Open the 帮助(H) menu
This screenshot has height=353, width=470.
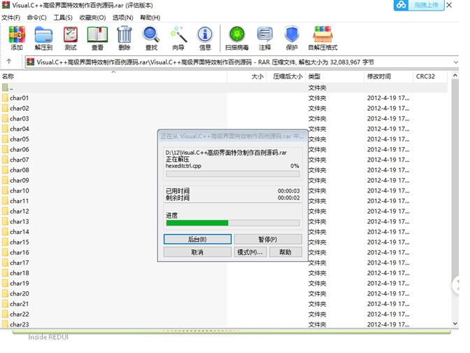pos(150,18)
